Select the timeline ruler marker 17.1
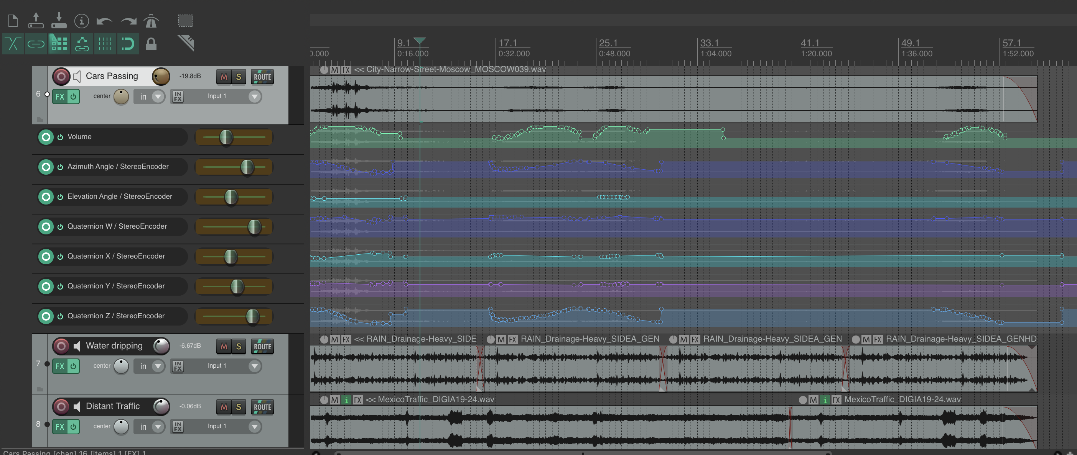1077x455 pixels. coord(508,43)
